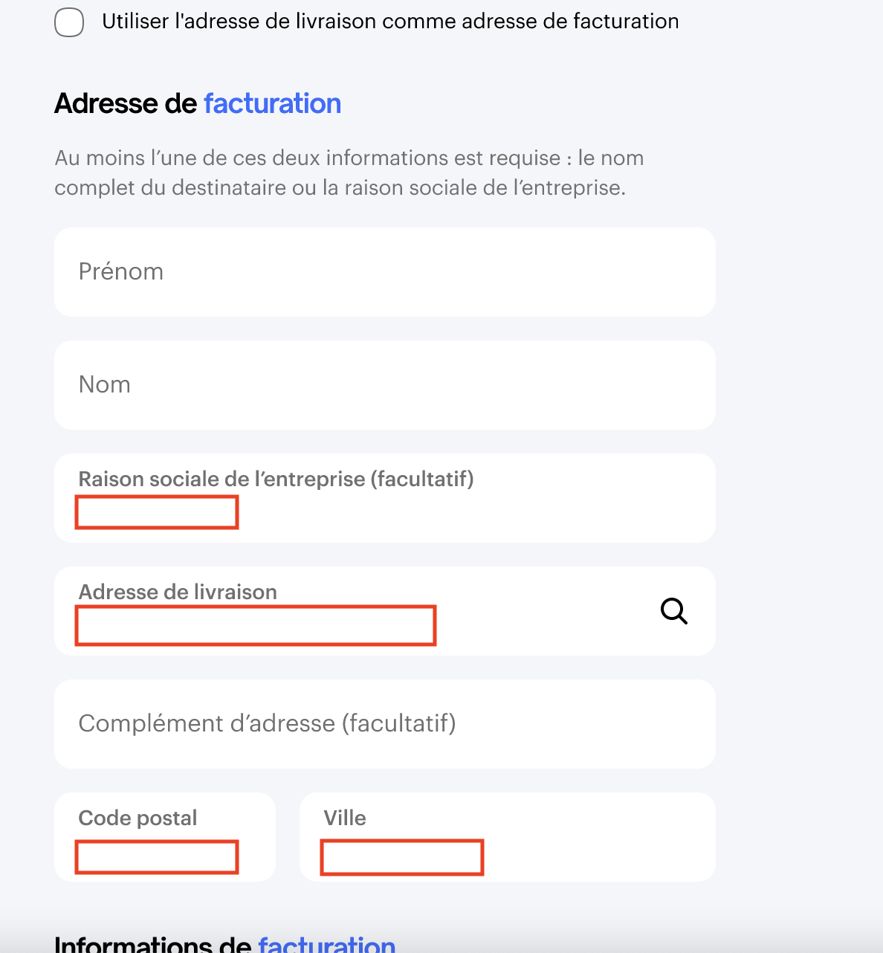Click the red-outlined value box under Ville
This screenshot has height=953, width=883.
tap(401, 857)
